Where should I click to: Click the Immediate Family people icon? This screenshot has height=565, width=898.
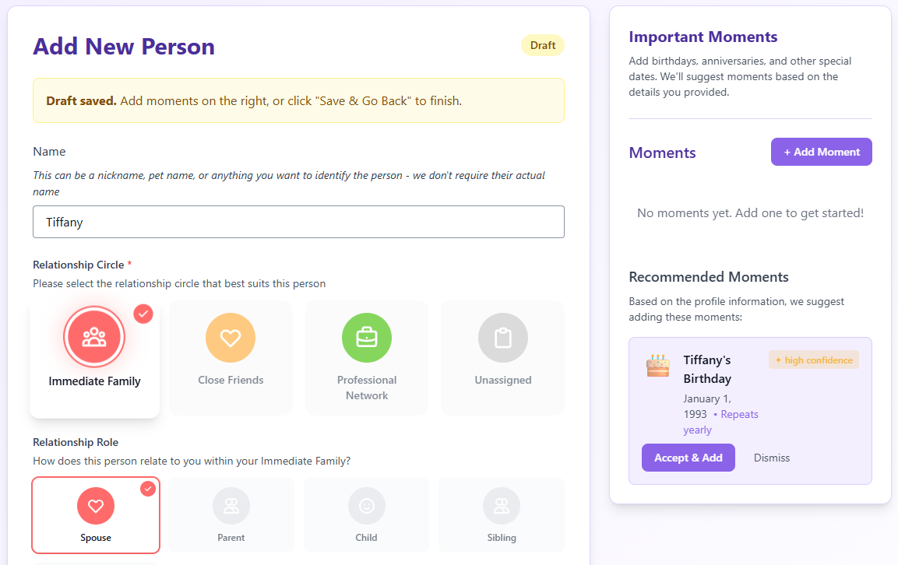click(94, 337)
